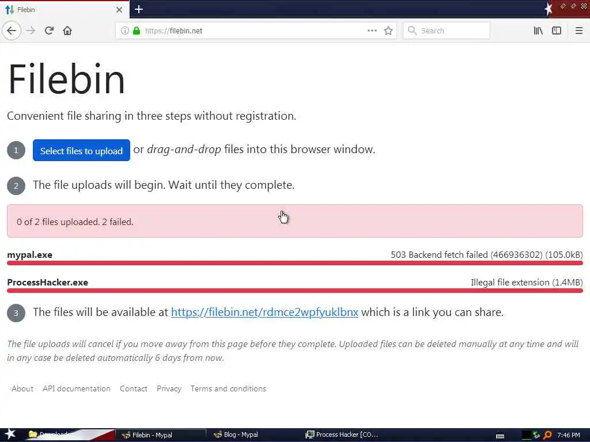Screen dimensions: 590x442
Task: Click the mypal.exe red progress bar
Action: coord(295,262)
